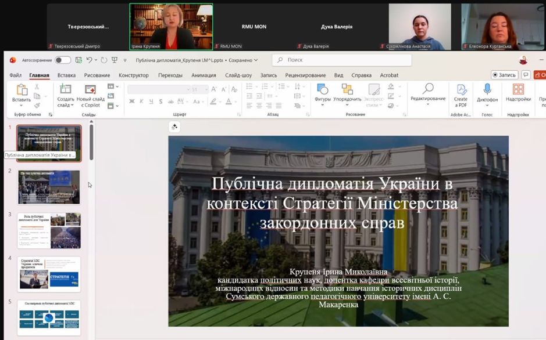Click the Запись record button top right

(504, 75)
